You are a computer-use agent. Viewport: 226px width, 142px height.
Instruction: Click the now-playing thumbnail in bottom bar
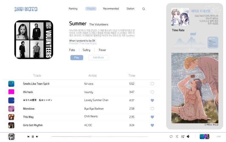pos(11,137)
